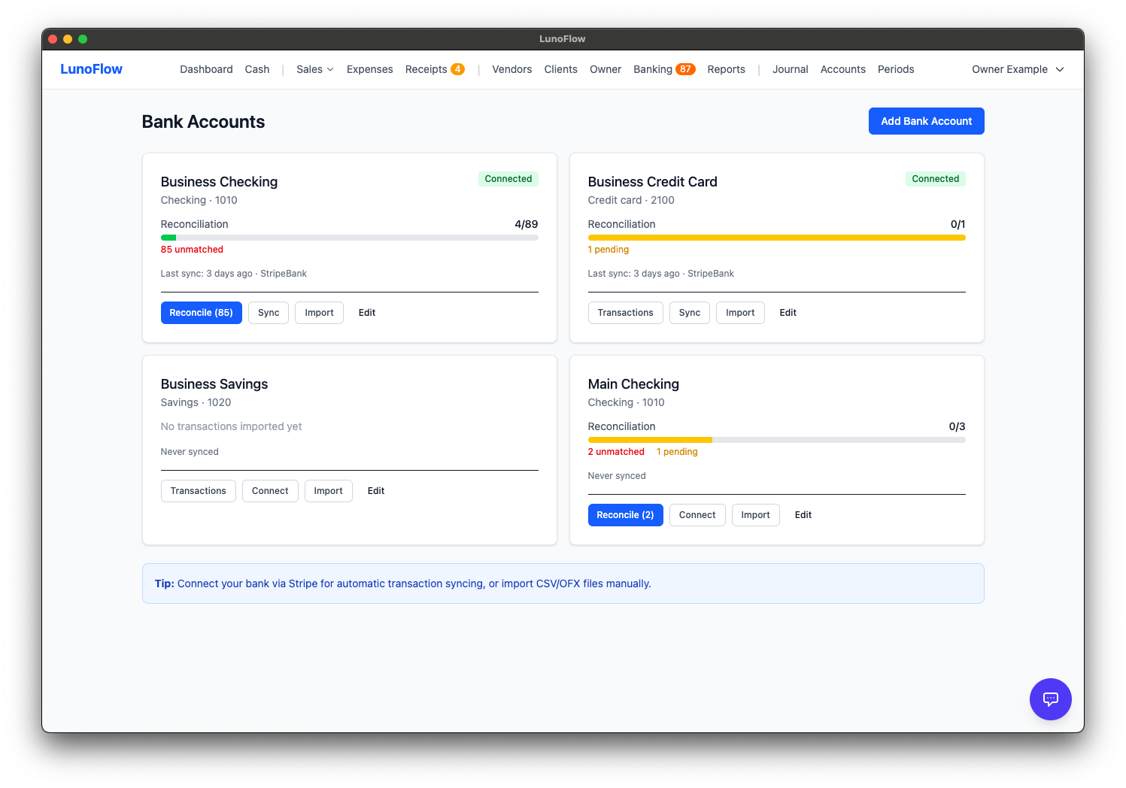Expand the Sales dropdown menu

click(x=314, y=69)
